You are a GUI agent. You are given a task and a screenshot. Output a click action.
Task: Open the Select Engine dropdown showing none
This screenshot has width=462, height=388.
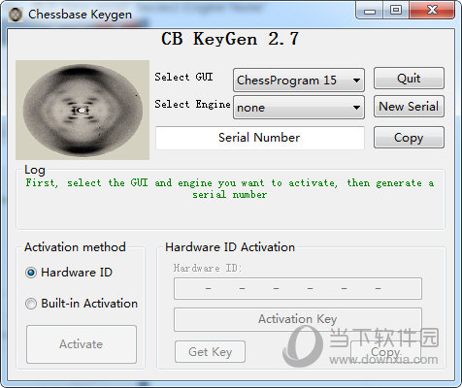tap(299, 108)
